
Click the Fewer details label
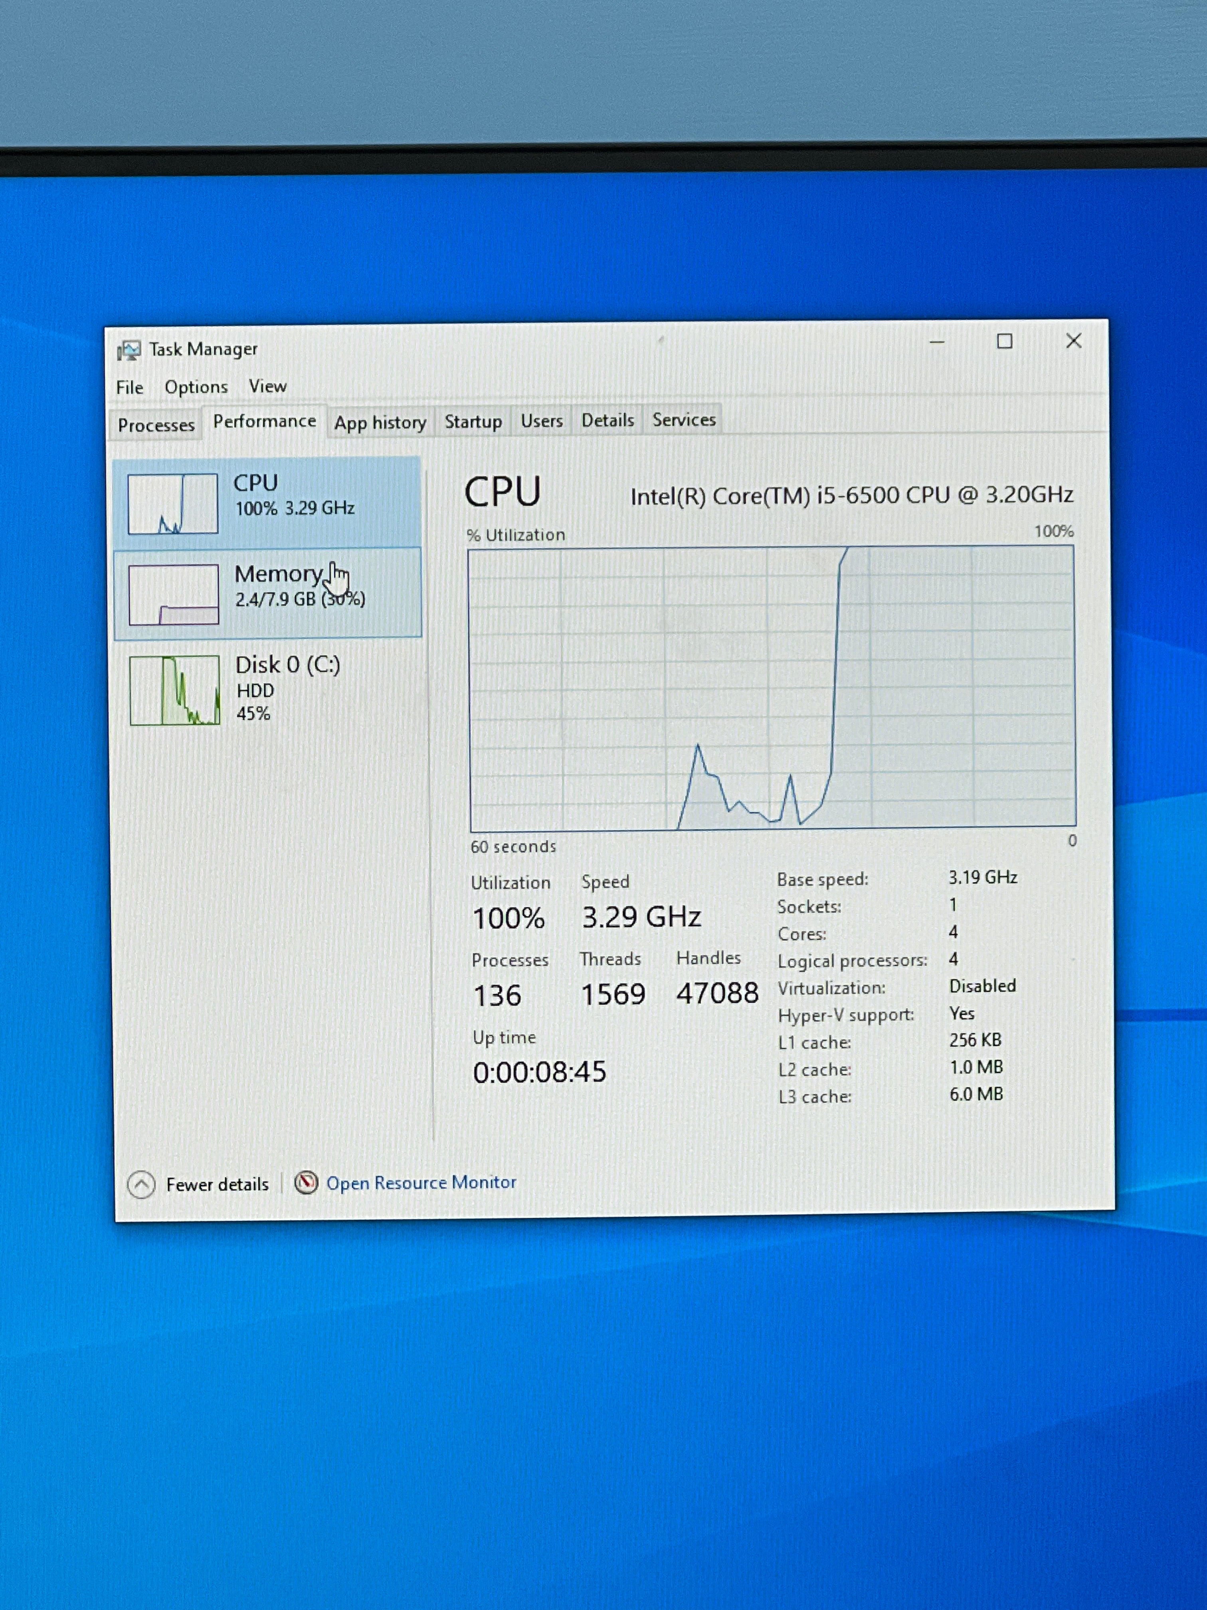218,1184
